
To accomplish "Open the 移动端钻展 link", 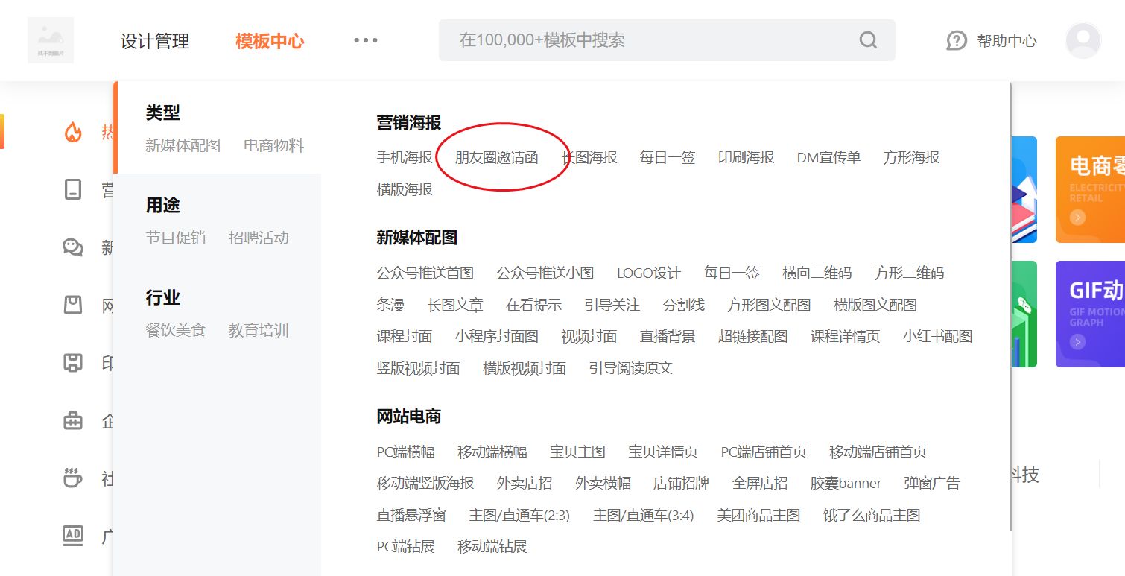I will tap(492, 547).
